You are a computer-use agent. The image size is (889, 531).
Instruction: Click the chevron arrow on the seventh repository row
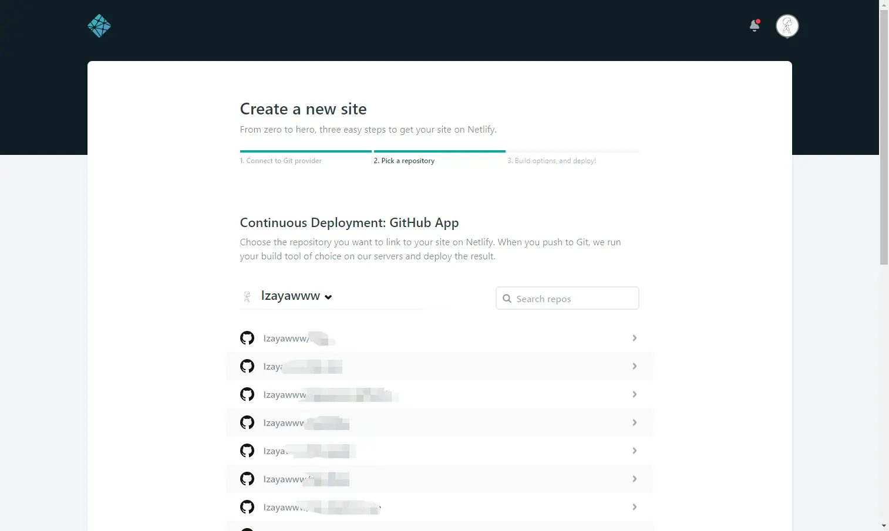pos(634,507)
